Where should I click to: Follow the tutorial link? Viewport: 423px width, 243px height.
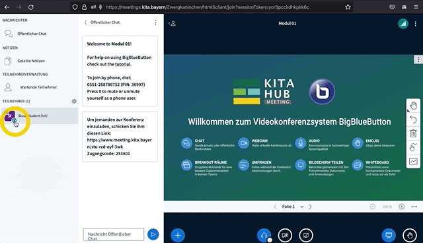coord(123,64)
